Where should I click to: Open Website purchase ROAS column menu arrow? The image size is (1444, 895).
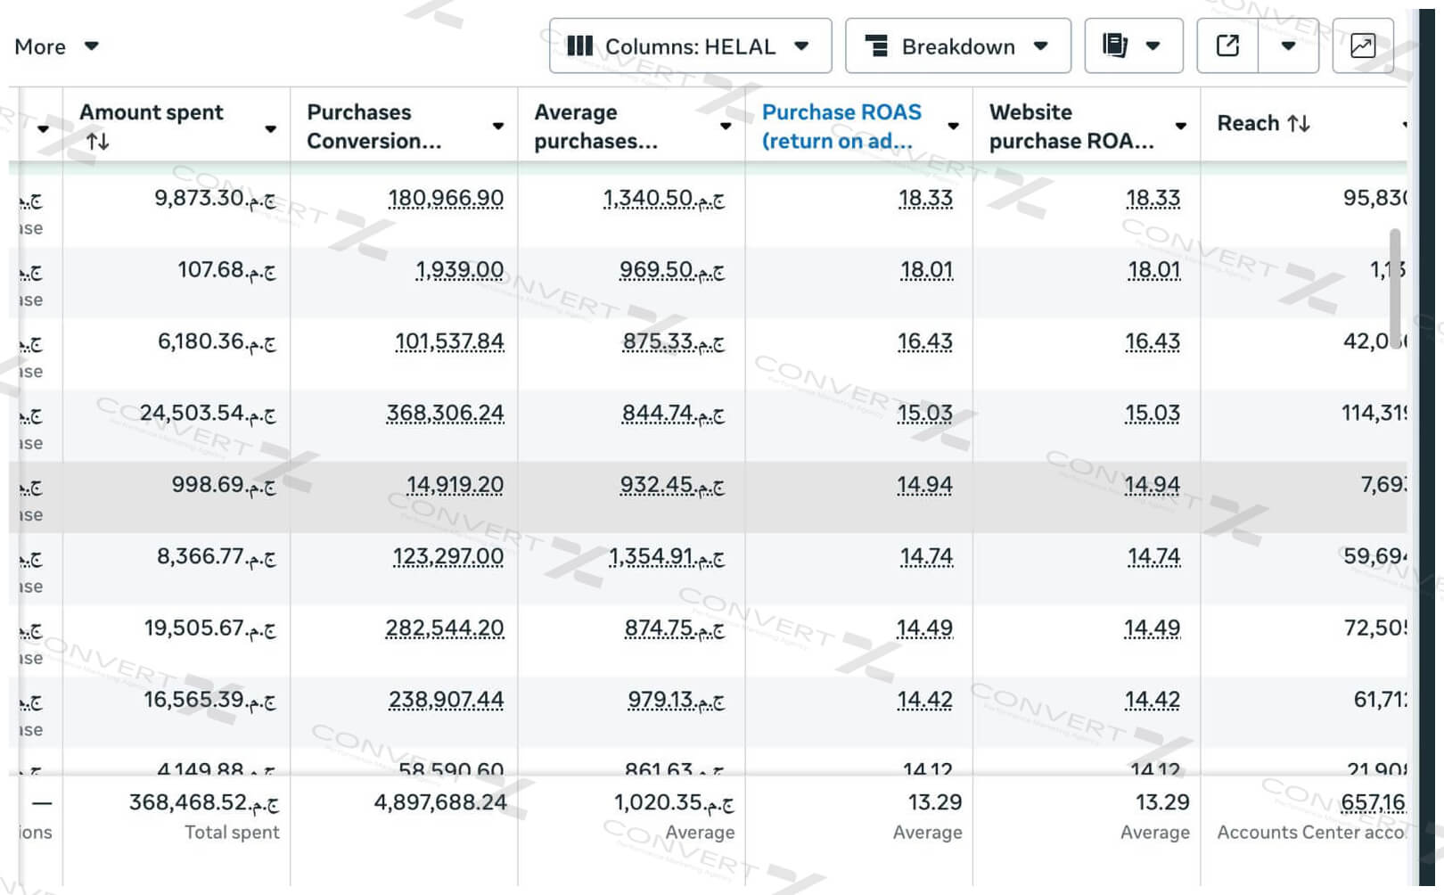coord(1180,127)
